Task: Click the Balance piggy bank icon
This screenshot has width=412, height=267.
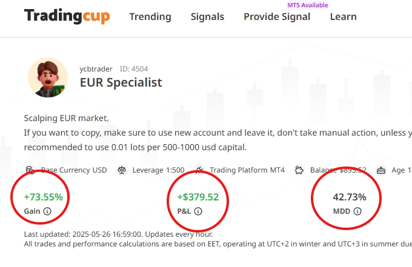Action: (x=300, y=170)
